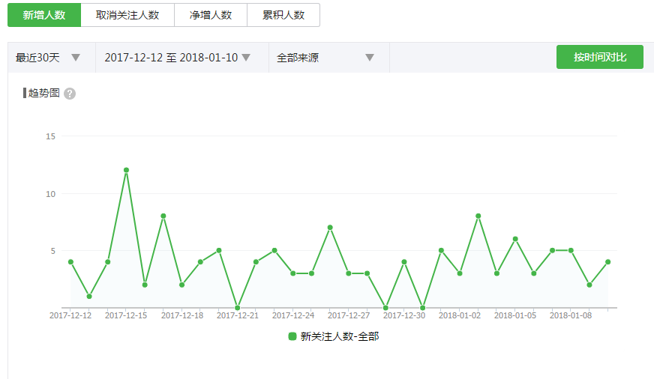Click the data point above 2017-12-24
This screenshot has height=379, width=654.
click(292, 273)
